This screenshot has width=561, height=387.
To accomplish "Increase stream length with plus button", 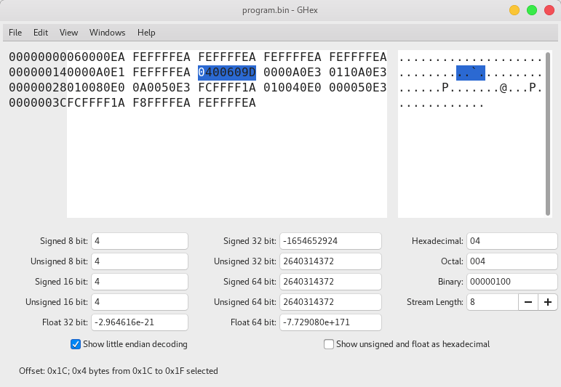I will pos(548,302).
